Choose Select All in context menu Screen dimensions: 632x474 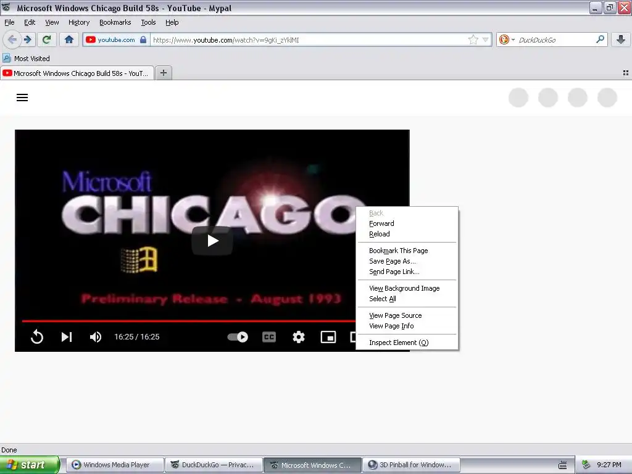(x=407, y=298)
